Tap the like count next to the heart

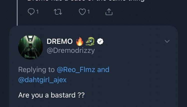click(89, 12)
